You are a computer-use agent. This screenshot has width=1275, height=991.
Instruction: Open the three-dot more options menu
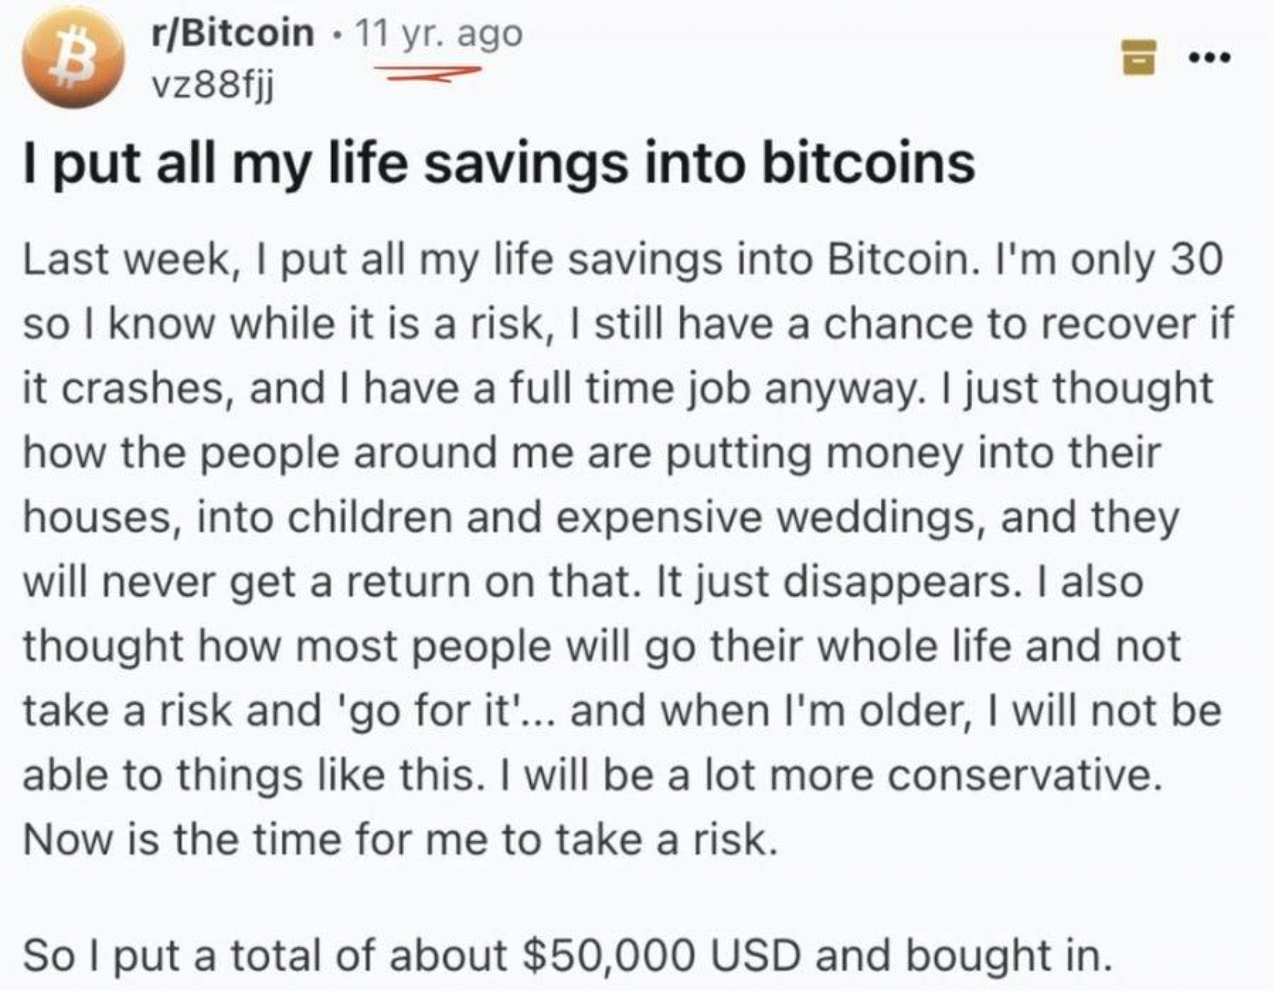(1210, 58)
